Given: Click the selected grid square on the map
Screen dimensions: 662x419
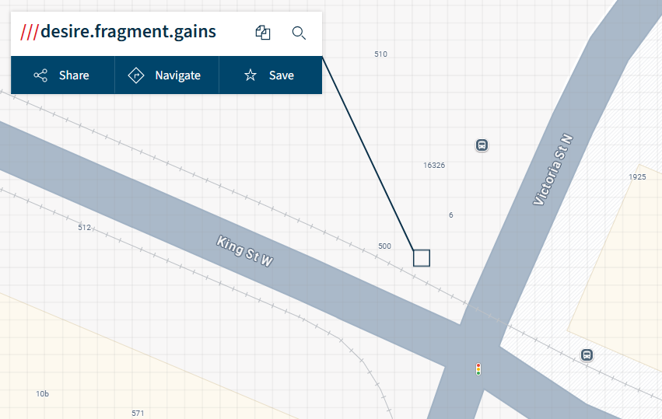Looking at the screenshot, I should [x=422, y=258].
